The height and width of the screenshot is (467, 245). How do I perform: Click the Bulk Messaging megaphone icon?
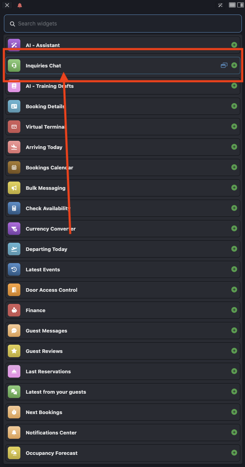tap(14, 188)
